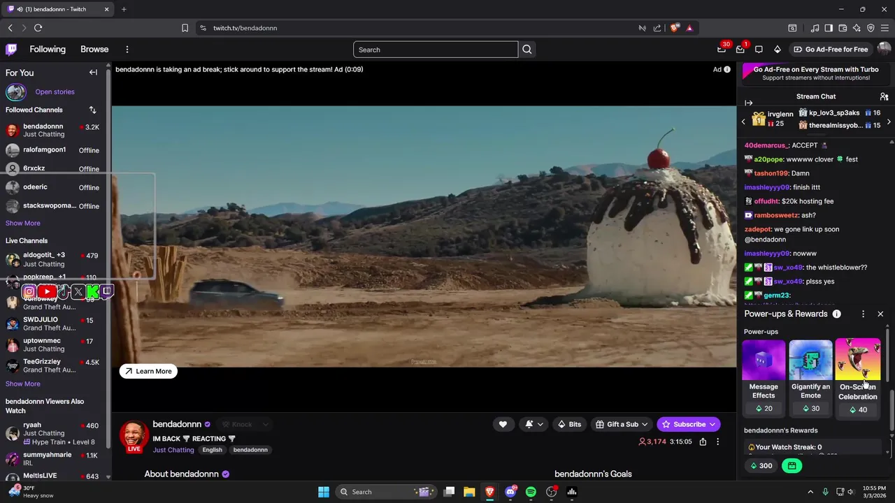Open the Brave wallet icon
Image resolution: width=895 pixels, height=503 pixels.
pos(843,28)
